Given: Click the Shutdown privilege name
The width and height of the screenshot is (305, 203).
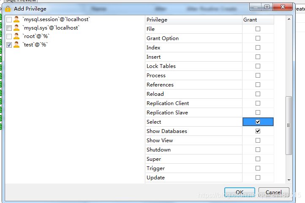Looking at the screenshot, I should [x=158, y=150].
